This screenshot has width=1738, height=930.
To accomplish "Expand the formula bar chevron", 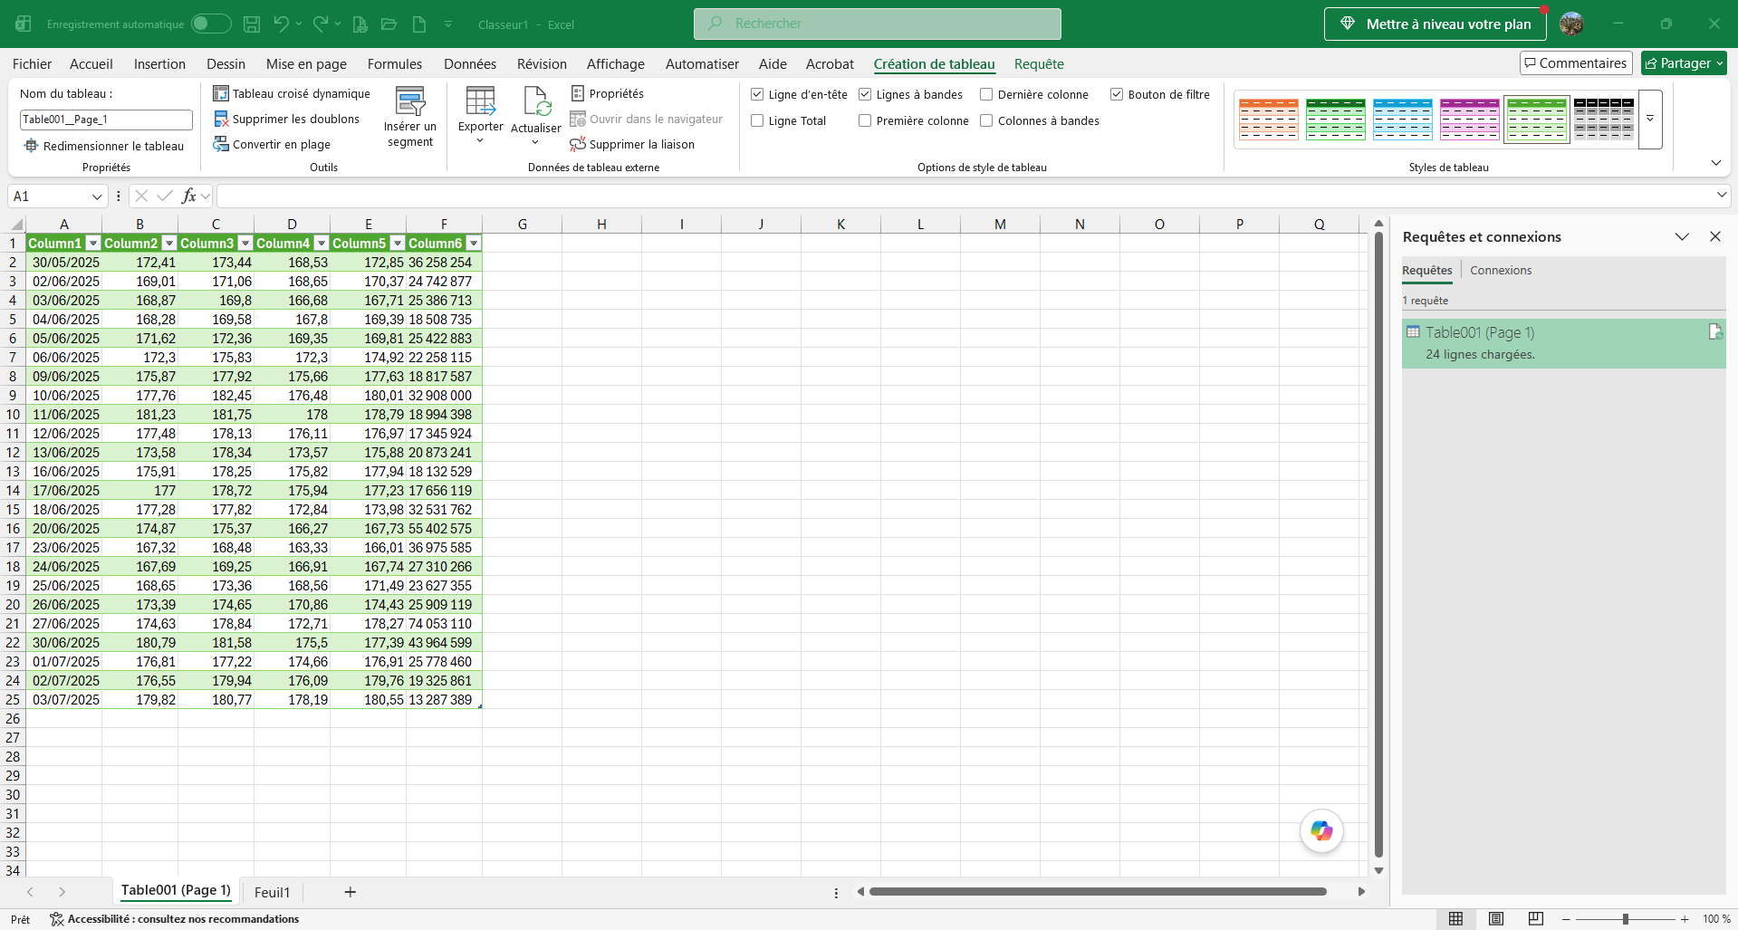I will tap(1721, 195).
